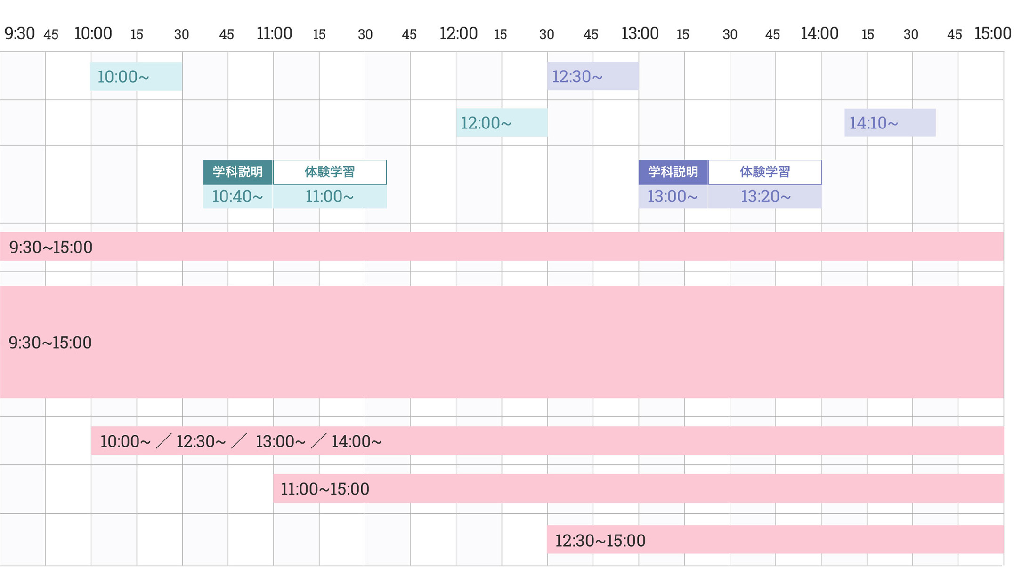
Task: Click the teal 10:00~ session block
Action: (x=136, y=76)
